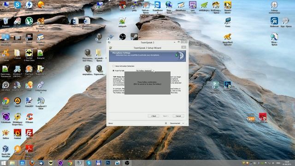Click the TeamSpeak taskbar button

(x=79, y=163)
